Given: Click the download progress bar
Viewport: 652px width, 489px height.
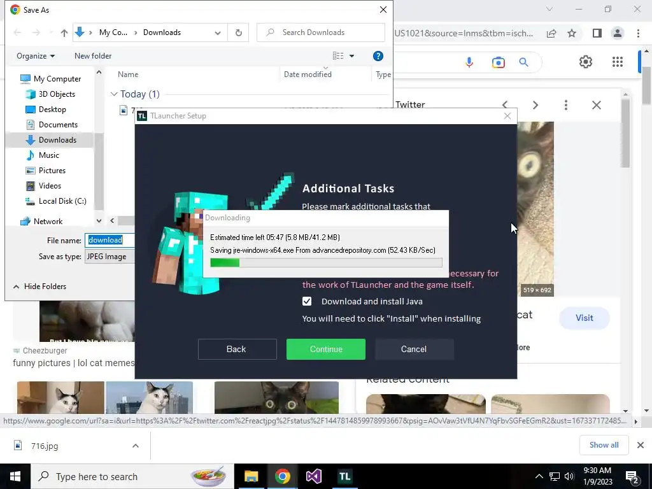Looking at the screenshot, I should point(326,262).
